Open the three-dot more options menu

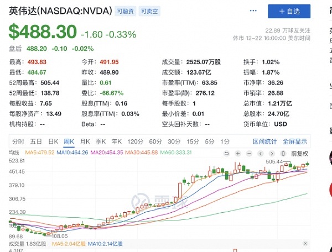(x=253, y=11)
